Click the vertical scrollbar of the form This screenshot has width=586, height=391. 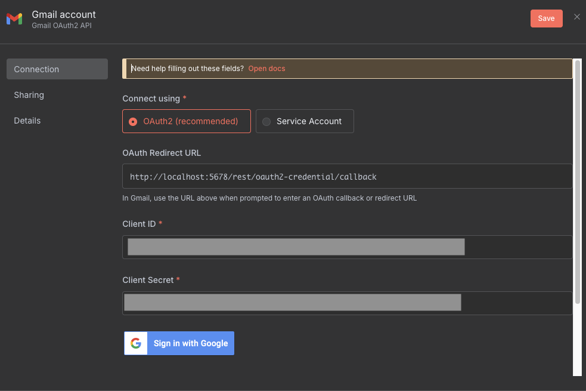(578, 181)
